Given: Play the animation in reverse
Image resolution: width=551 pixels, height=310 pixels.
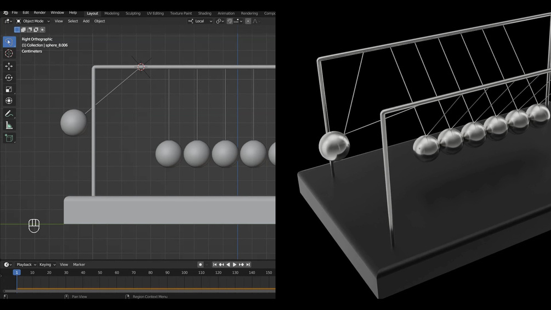Looking at the screenshot, I should (228, 264).
